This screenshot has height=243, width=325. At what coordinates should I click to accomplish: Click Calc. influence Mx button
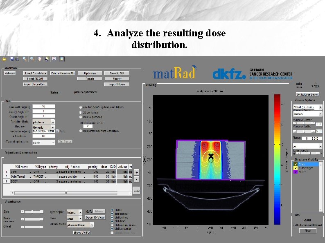63,73
